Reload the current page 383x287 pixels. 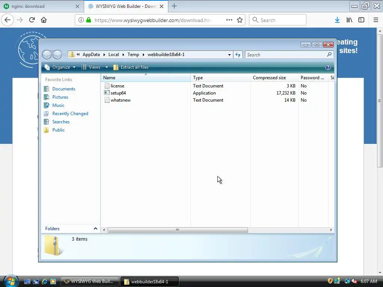(x=32, y=20)
